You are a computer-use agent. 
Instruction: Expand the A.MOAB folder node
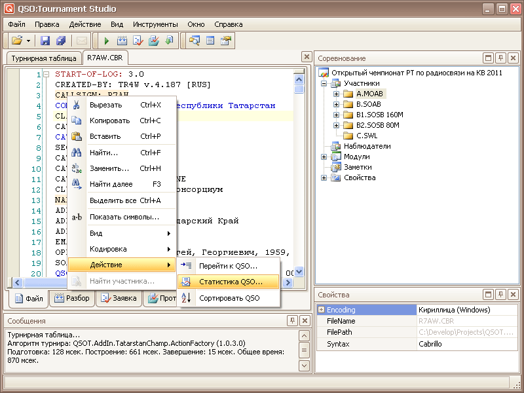tap(336, 94)
